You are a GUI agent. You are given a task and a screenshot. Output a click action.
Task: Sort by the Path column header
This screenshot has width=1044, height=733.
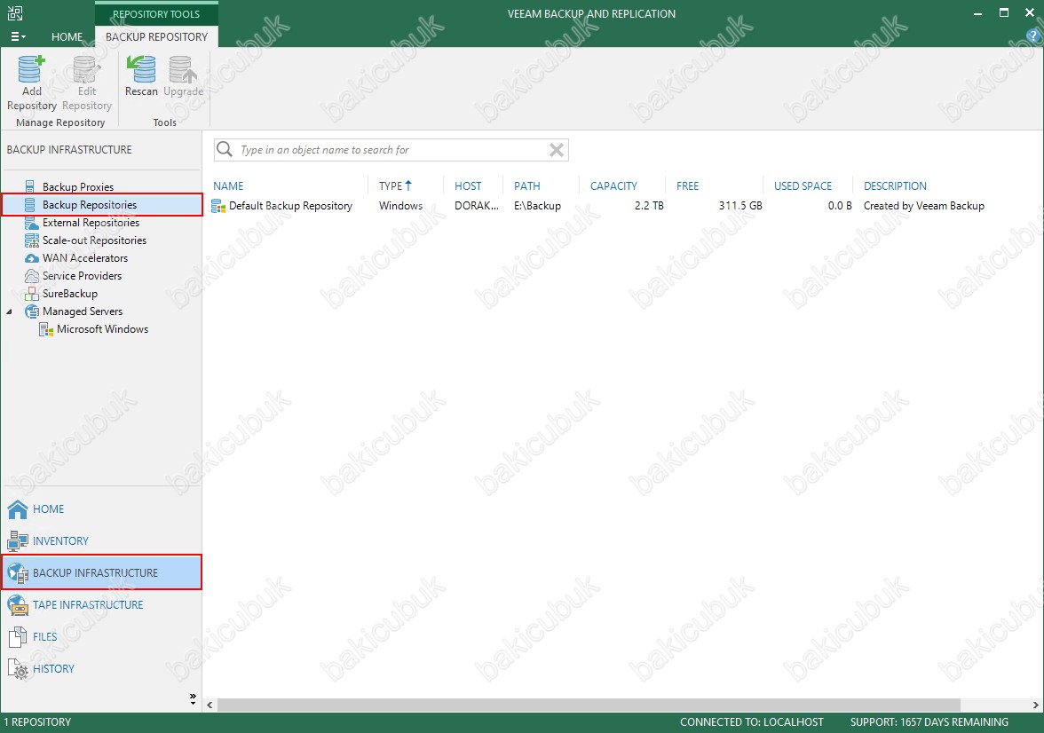[x=527, y=186]
